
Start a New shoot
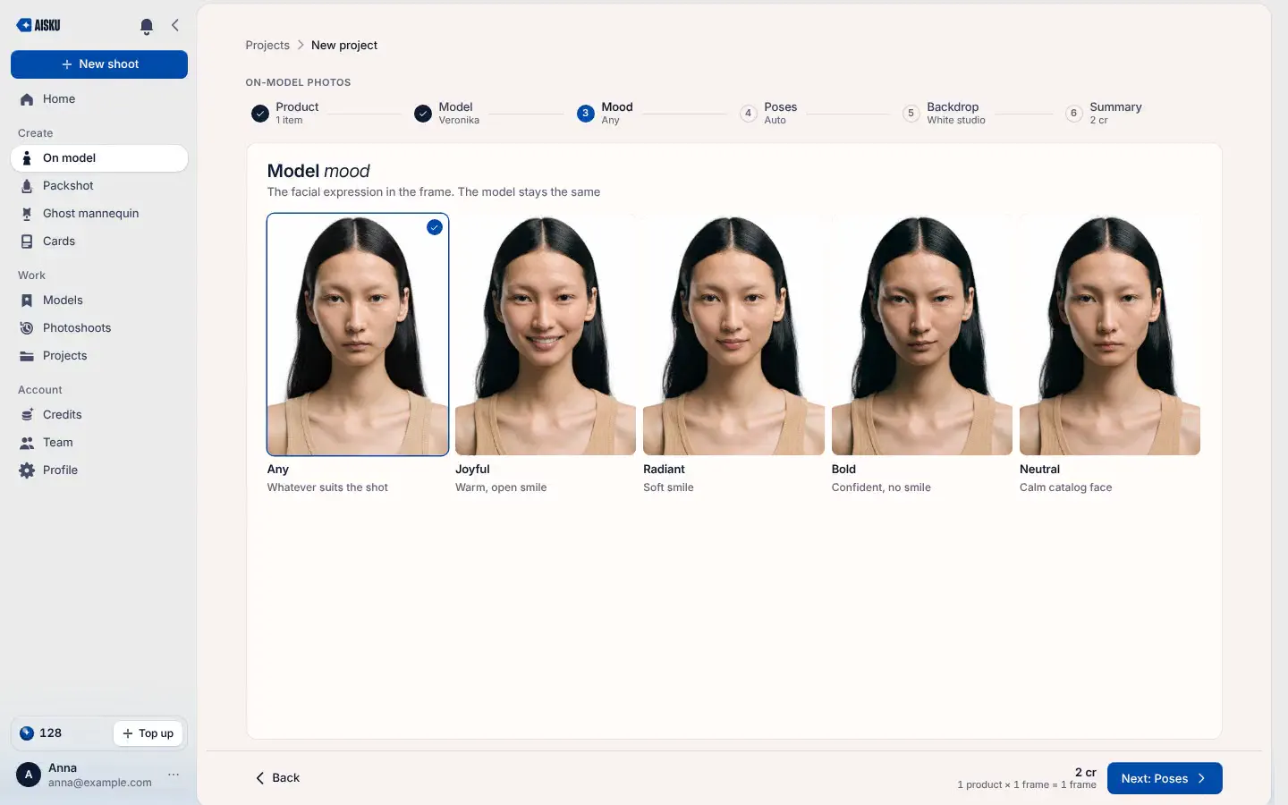pos(99,64)
